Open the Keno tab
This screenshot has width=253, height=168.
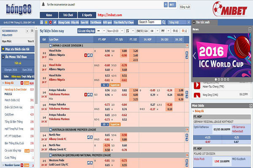click(x=49, y=15)
